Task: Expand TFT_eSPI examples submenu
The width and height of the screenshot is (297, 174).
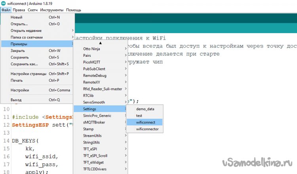Action: tap(101, 149)
